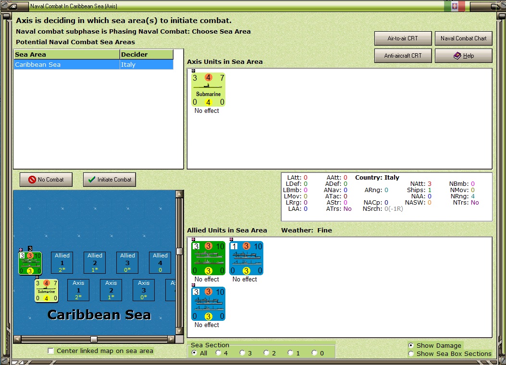Open the Naval Combat Chart
506x365 pixels.
[463, 38]
